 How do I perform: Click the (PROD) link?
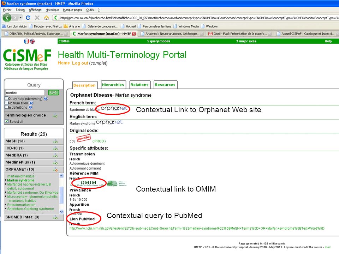99,141
